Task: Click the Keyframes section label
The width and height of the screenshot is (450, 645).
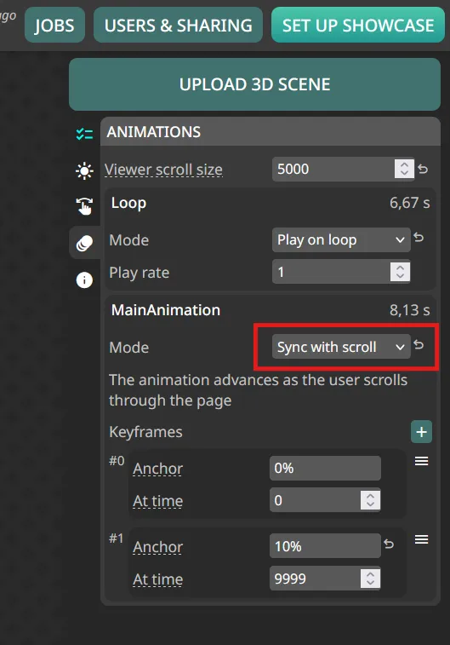Action: click(x=145, y=432)
